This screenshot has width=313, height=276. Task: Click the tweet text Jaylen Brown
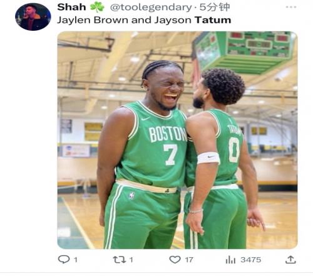93,21
